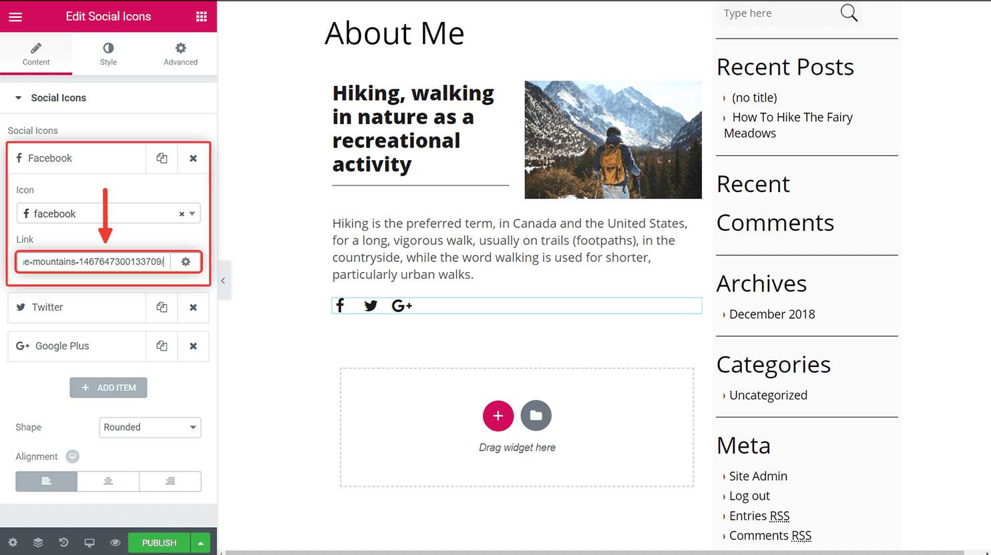Delete the Google Plus item
This screenshot has width=991, height=555.
[x=193, y=346]
